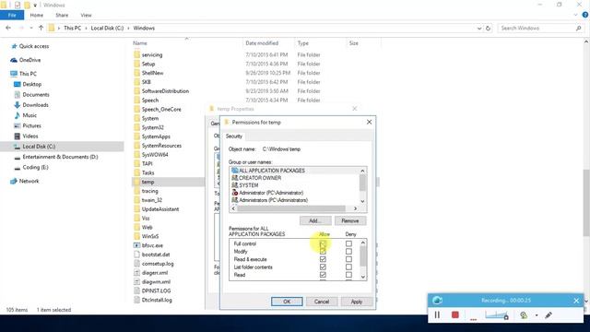
Task: Switch to the Share ribbon tab
Action: [62, 15]
